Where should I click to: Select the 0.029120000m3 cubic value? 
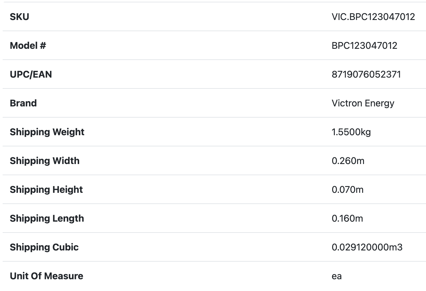tap(367, 247)
